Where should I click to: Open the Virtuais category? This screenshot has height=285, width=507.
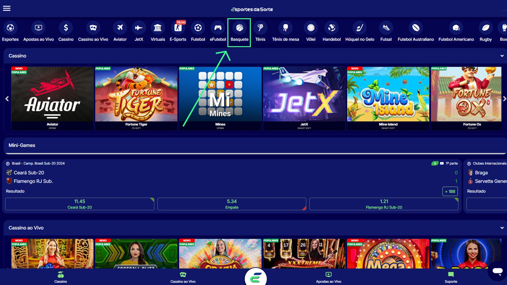pyautogui.click(x=158, y=32)
